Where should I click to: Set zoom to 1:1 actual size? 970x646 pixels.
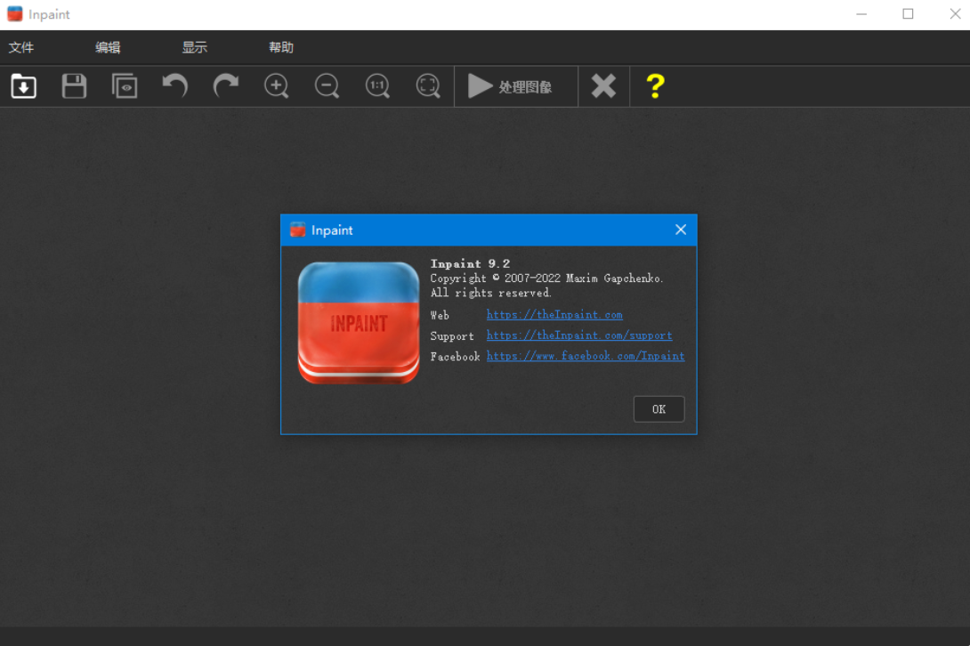pos(377,86)
